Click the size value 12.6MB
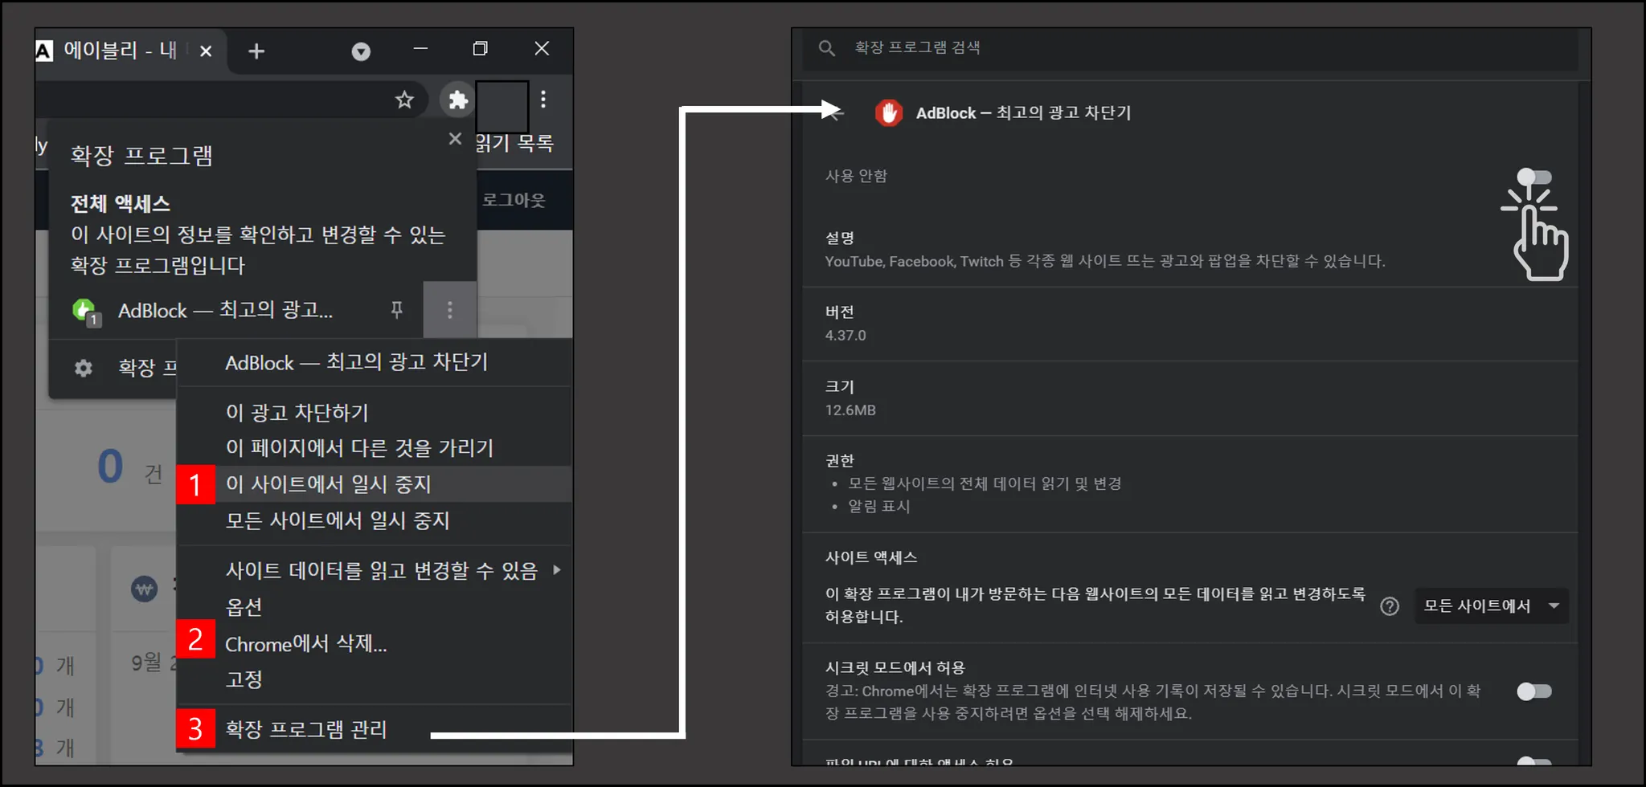The image size is (1646, 787). tap(850, 410)
